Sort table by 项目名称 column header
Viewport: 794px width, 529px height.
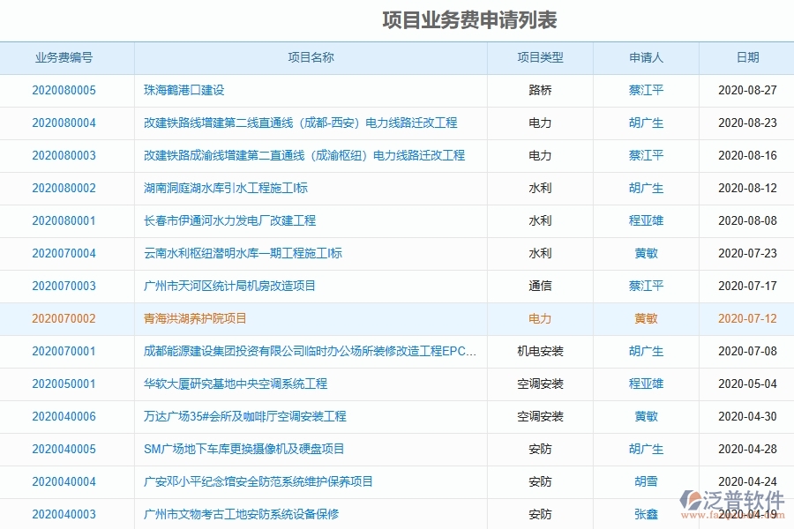point(311,58)
